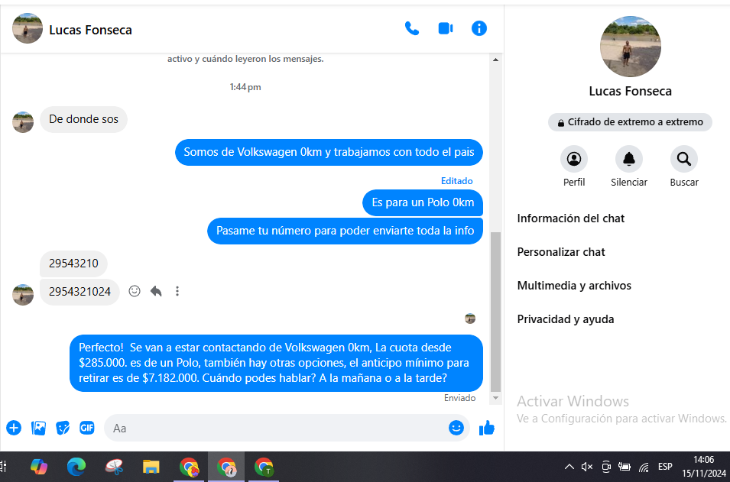Screen dimensions: 730x482
Task: Open the battery status tray icon
Action: pyautogui.click(x=625, y=467)
